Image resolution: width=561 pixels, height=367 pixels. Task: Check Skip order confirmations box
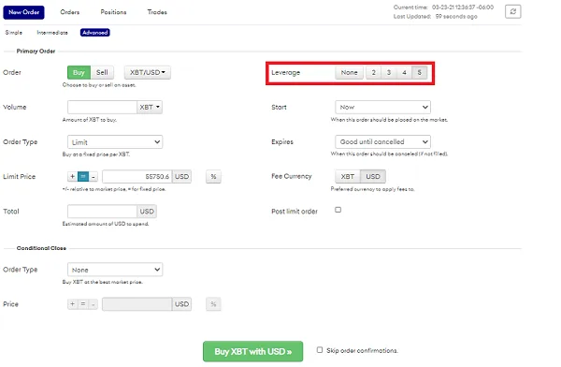pyautogui.click(x=320, y=350)
